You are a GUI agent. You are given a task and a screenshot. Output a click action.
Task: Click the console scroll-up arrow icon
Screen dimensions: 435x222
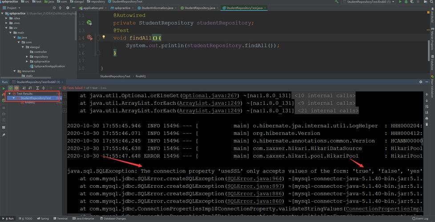tap(427, 95)
